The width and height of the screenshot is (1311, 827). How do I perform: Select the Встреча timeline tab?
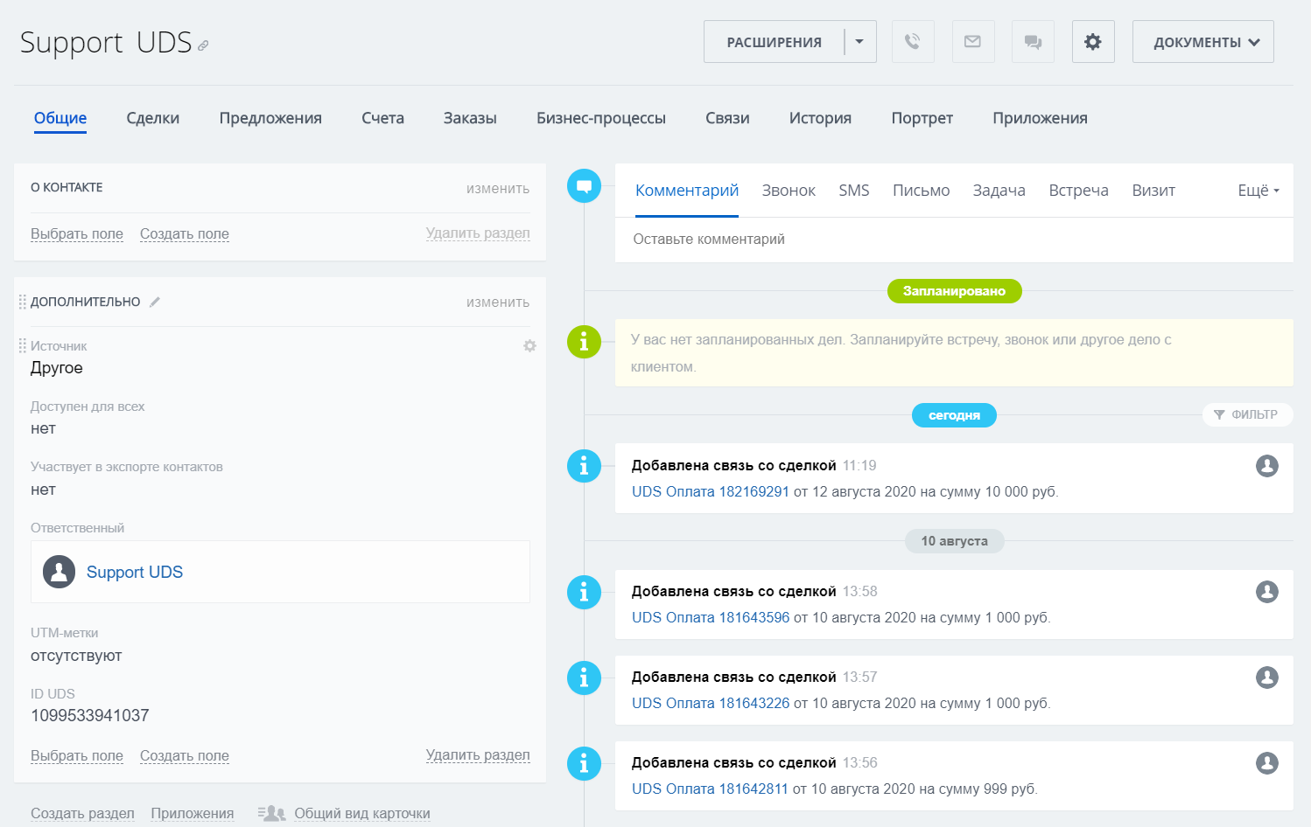tap(1078, 190)
